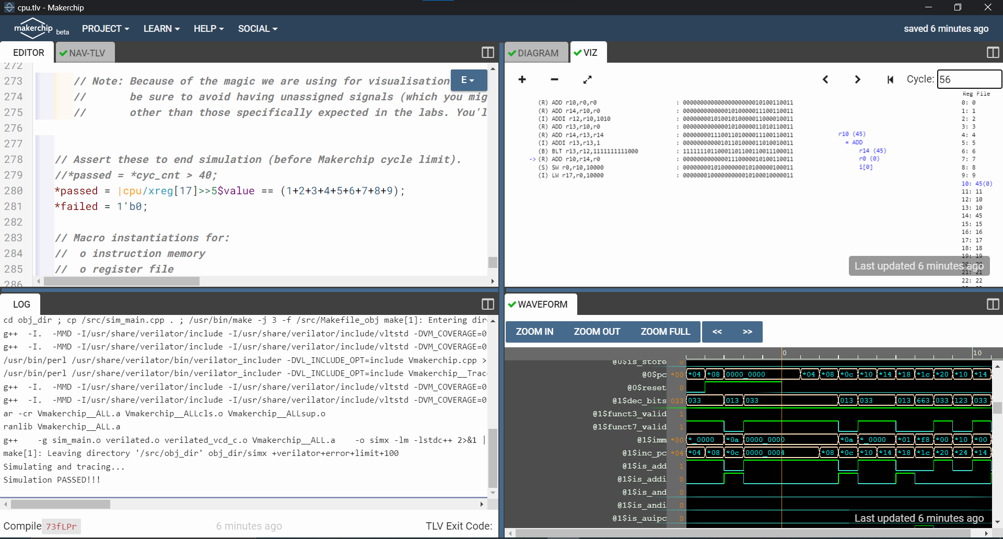Select the @1$is_addi signal row

coord(642,479)
